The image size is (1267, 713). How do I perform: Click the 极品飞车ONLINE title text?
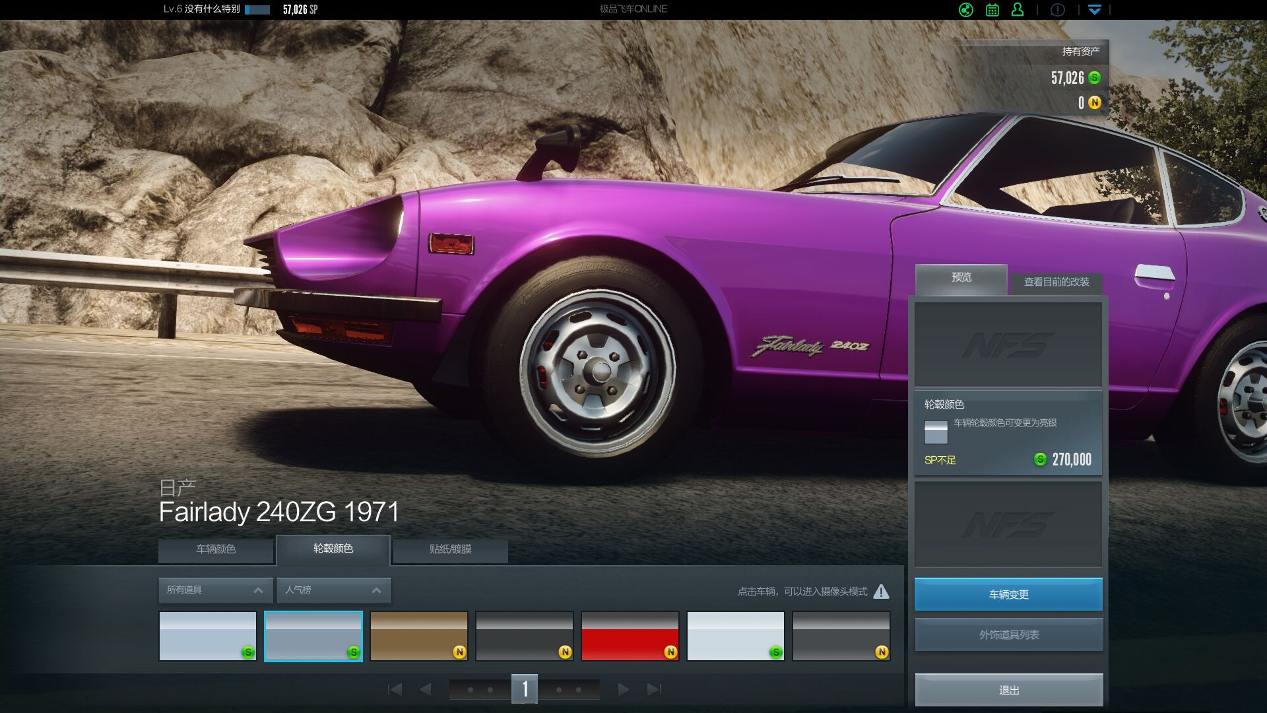(633, 9)
